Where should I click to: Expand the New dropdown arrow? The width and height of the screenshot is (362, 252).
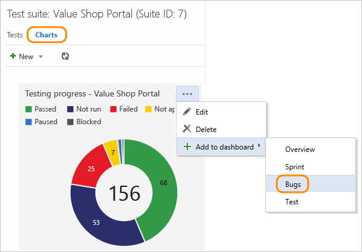click(x=40, y=57)
